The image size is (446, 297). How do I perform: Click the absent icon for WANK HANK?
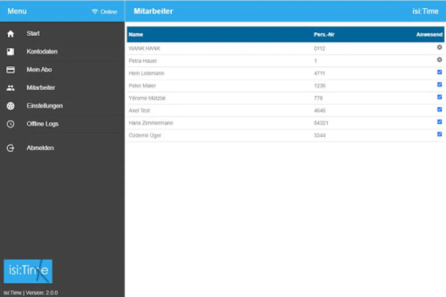pos(439,47)
